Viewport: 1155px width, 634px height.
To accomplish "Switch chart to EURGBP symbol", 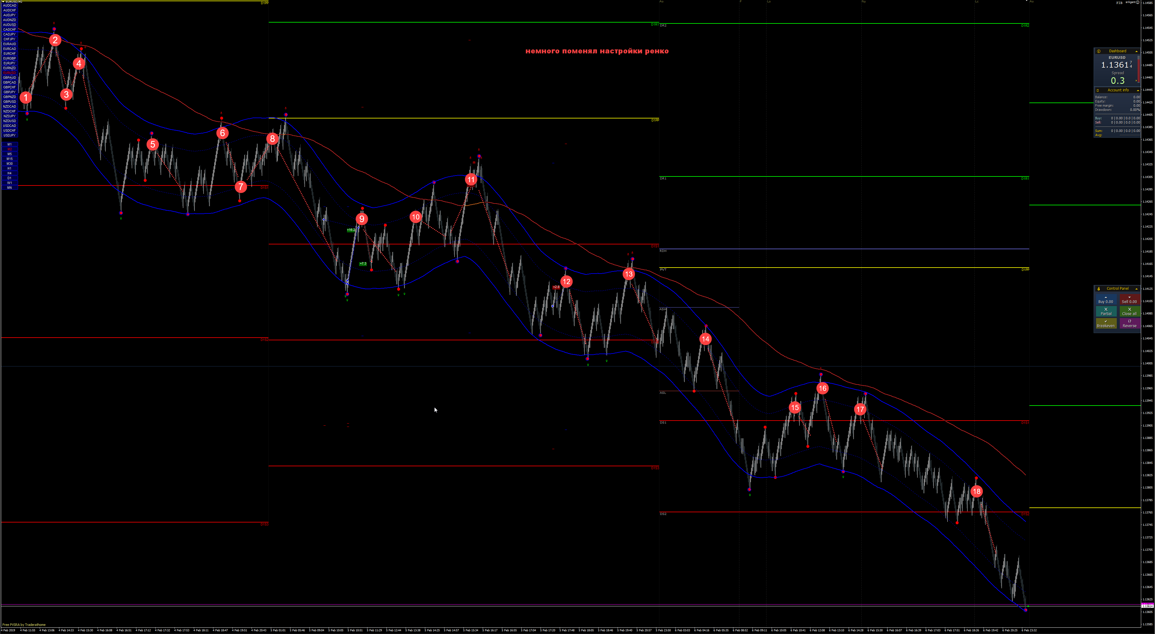I will [x=9, y=59].
